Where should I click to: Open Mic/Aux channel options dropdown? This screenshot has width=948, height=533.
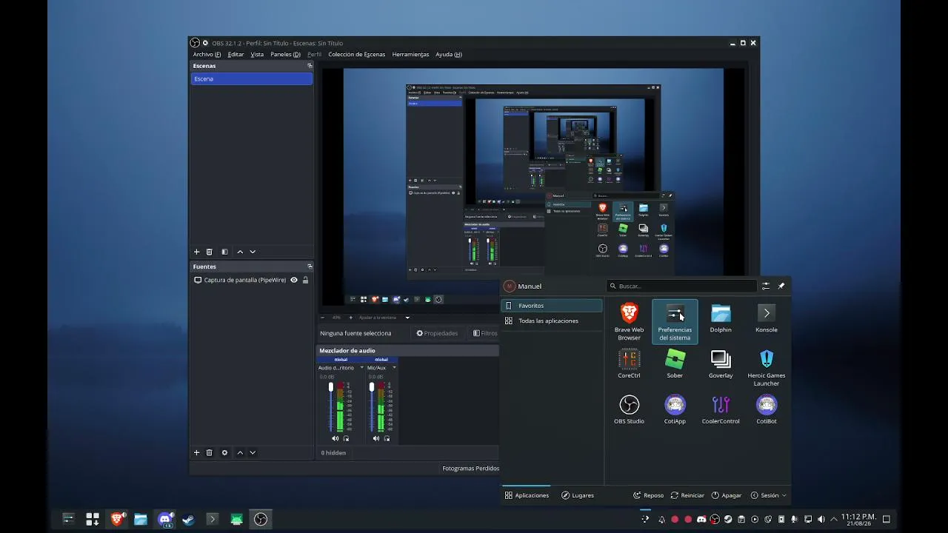394,368
